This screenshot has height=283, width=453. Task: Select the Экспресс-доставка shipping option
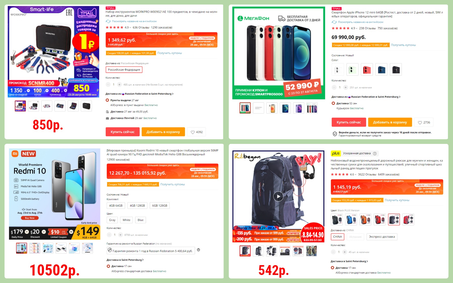pyautogui.click(x=382, y=237)
